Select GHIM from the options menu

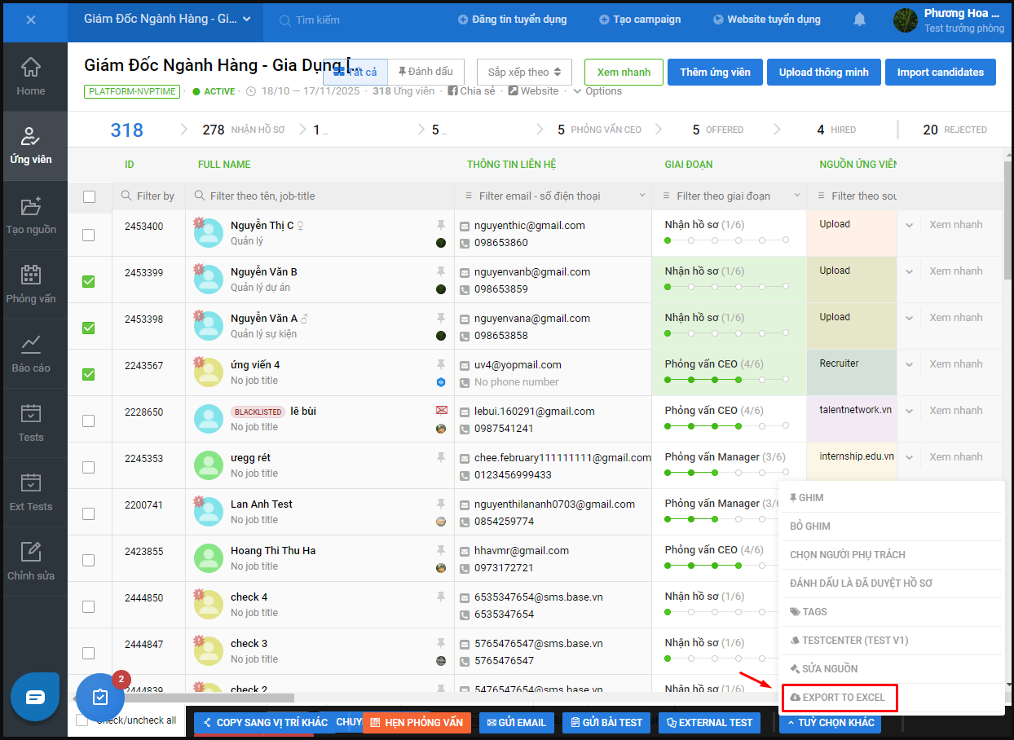[892, 498]
